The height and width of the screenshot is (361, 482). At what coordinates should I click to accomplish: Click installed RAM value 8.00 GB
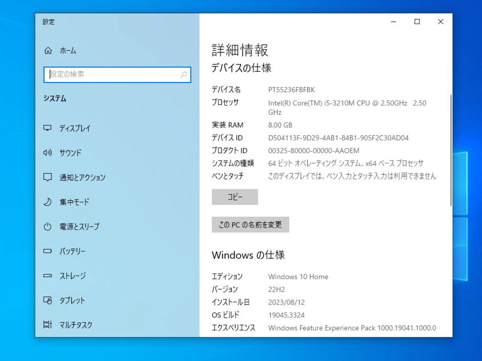(x=280, y=125)
